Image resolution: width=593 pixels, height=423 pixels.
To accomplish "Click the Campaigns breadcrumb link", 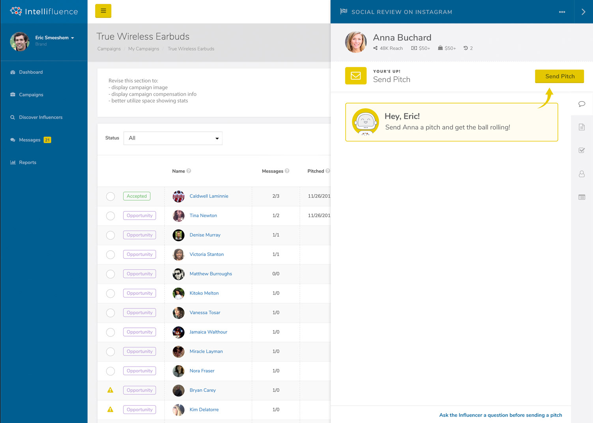I will [x=109, y=49].
